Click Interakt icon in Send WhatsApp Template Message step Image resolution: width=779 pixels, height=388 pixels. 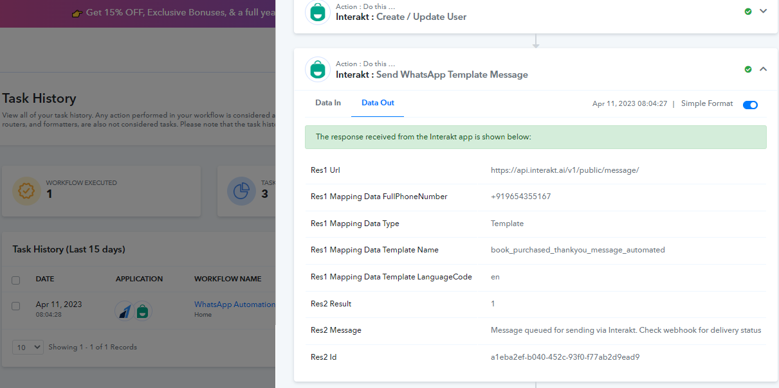pyautogui.click(x=318, y=69)
